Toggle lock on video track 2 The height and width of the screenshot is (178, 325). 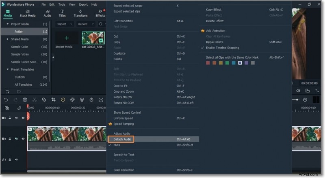coord(10,118)
